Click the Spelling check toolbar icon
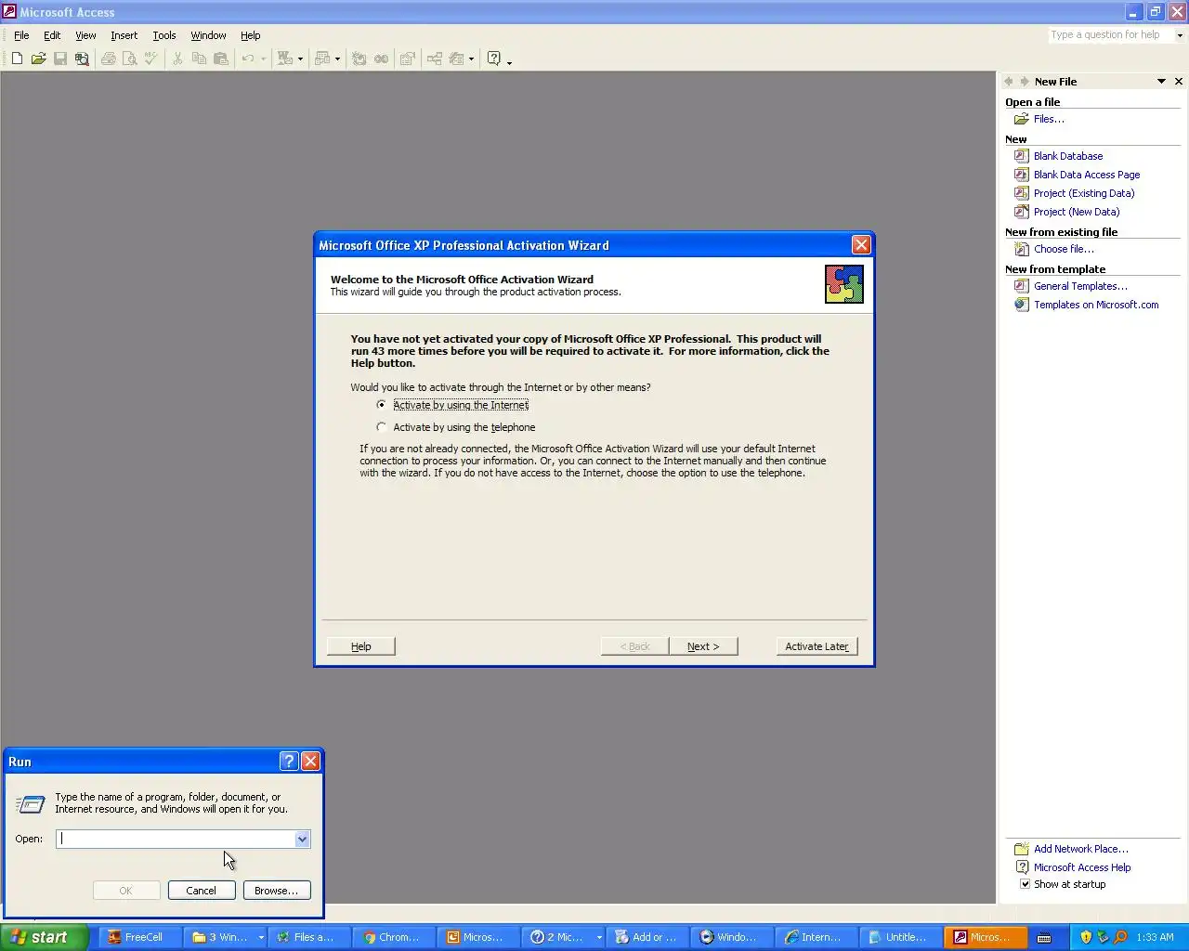The width and height of the screenshot is (1189, 951). (x=151, y=59)
